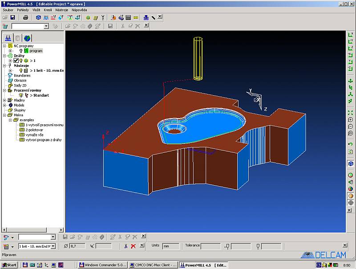
Task: Open a project with the folder icon
Action: click(5, 17)
